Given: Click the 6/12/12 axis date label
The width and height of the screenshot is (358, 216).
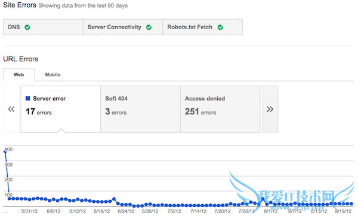Looking at the screenshot, I should [78, 211].
